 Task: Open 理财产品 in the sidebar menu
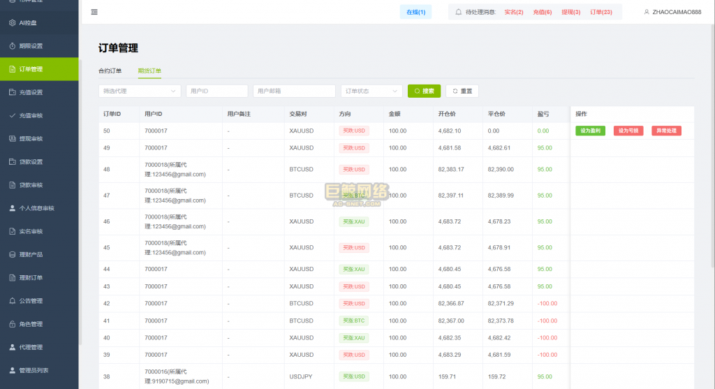click(x=39, y=254)
